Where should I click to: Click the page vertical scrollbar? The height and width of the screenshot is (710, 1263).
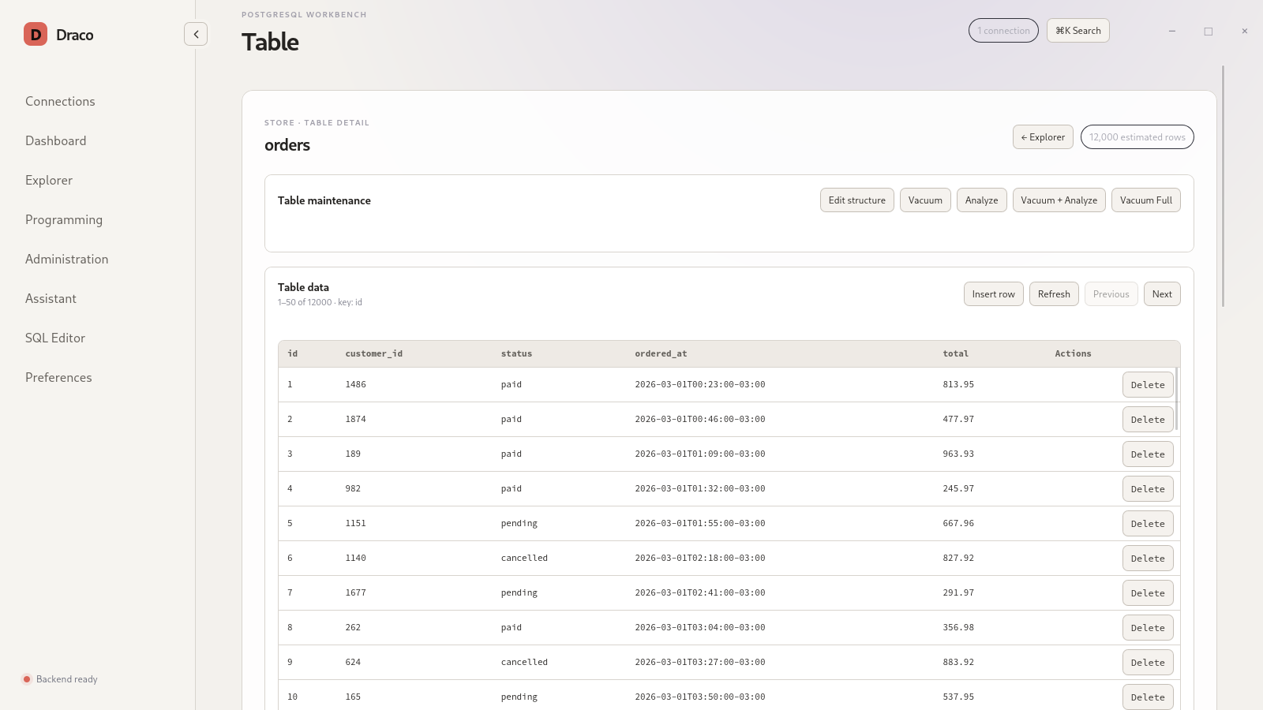[1223, 186]
